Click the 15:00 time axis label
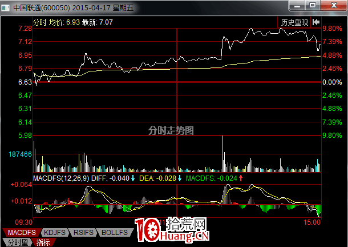This screenshot has width=348, height=247. point(312,222)
